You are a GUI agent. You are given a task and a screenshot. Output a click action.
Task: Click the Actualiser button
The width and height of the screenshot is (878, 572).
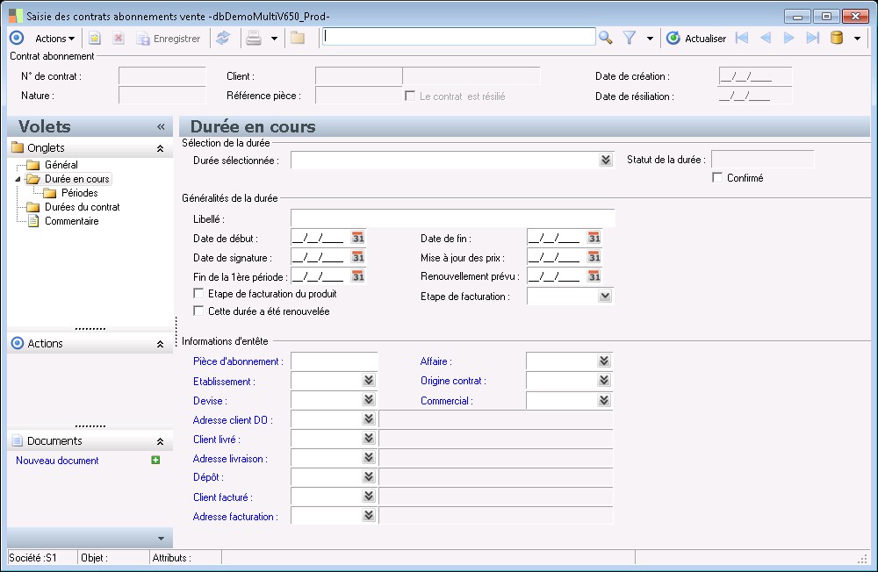pyautogui.click(x=696, y=39)
